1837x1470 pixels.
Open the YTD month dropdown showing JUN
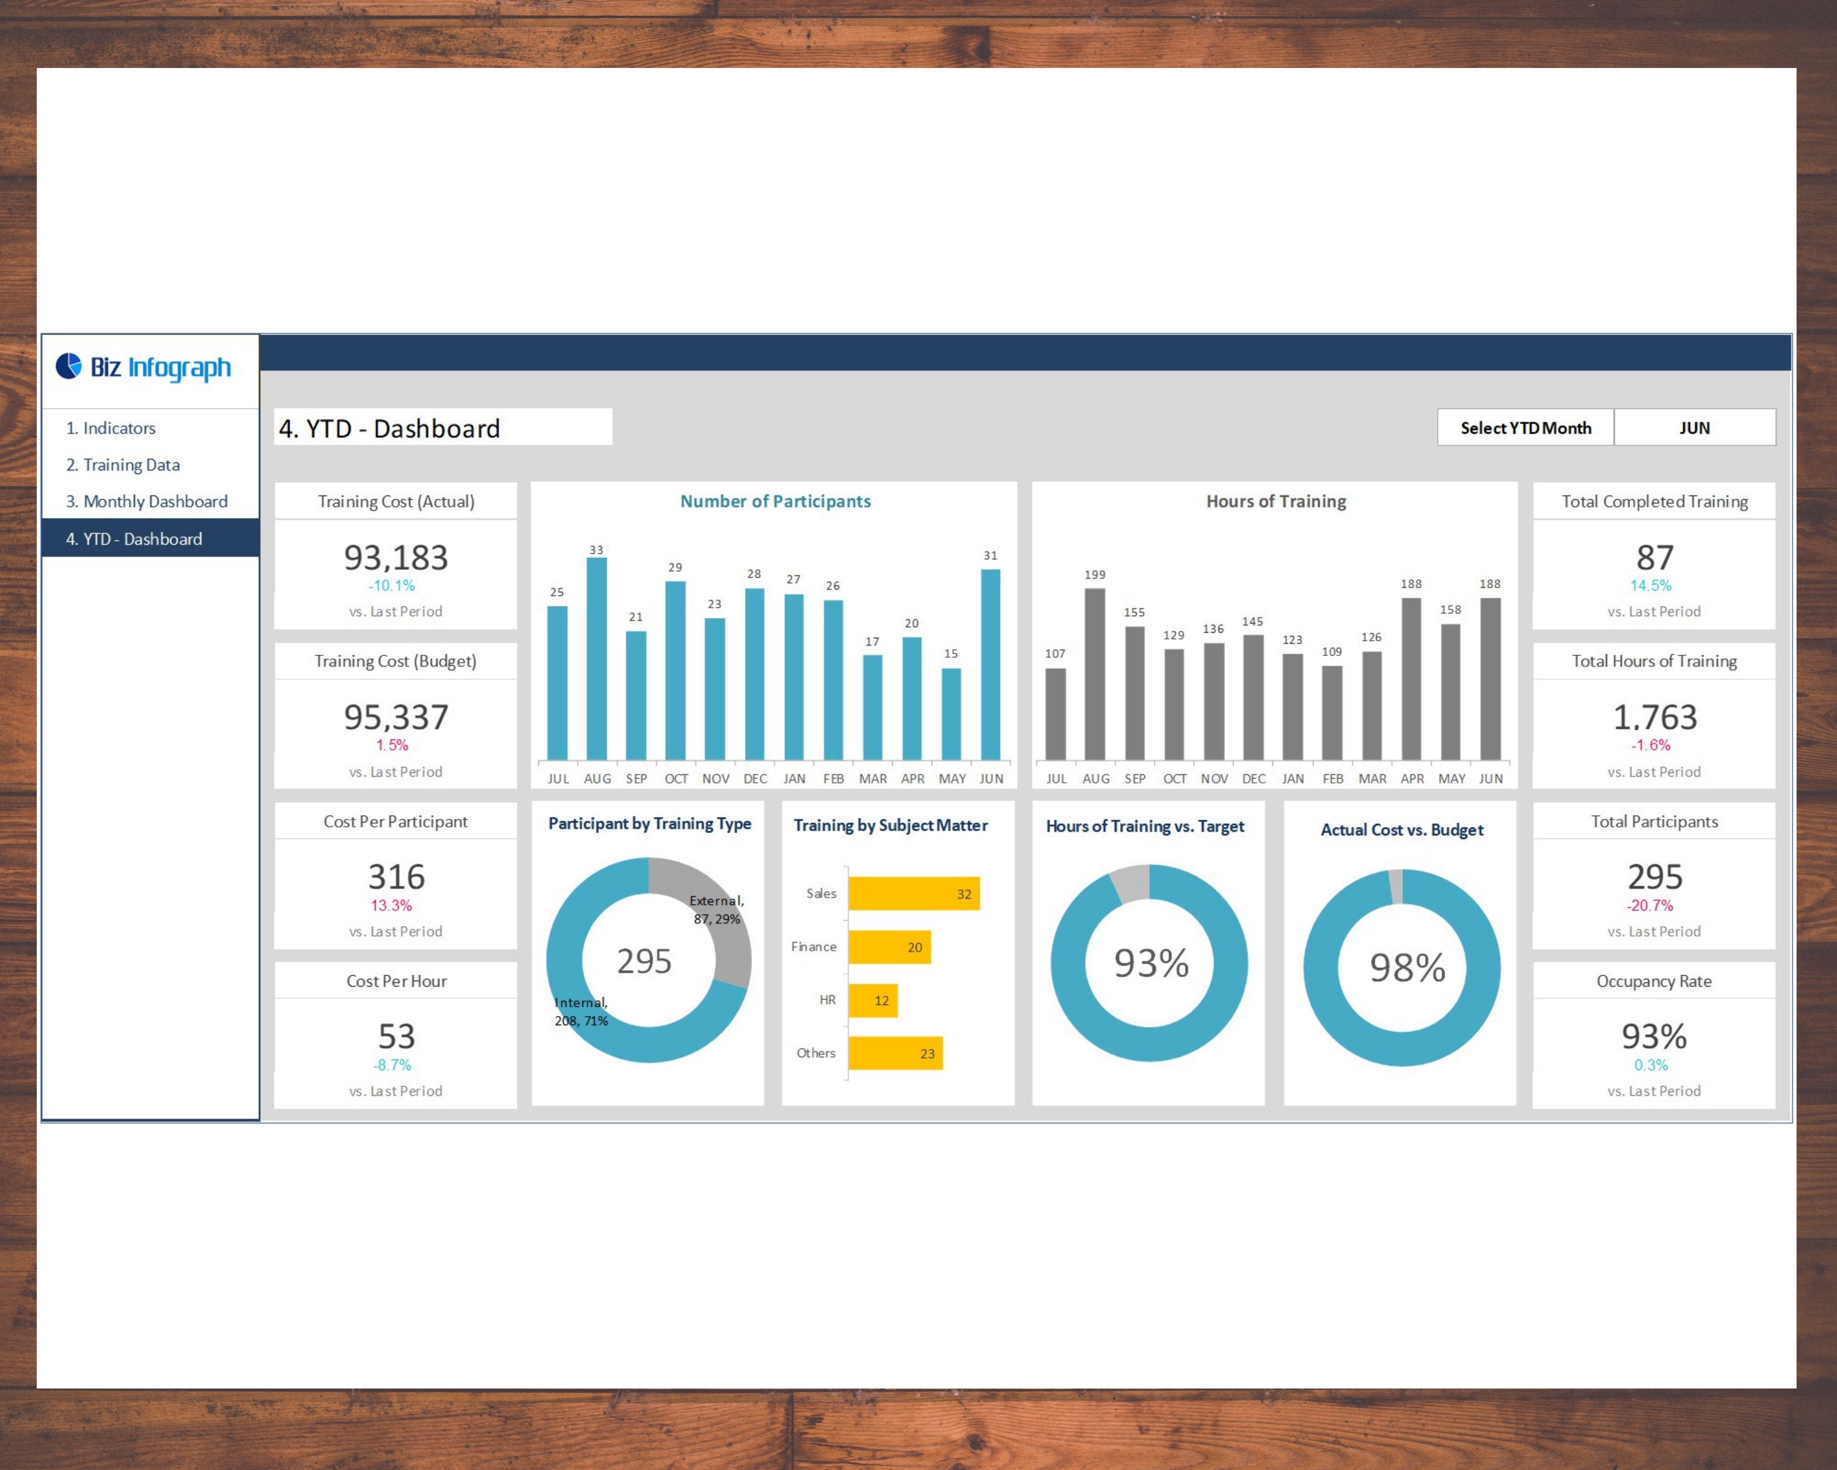(1696, 428)
